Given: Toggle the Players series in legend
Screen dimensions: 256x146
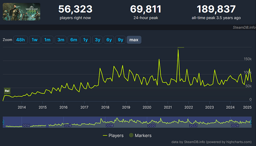Looking at the screenshot, I should coord(113,135).
